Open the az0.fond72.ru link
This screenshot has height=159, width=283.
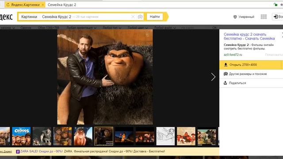click(233, 55)
